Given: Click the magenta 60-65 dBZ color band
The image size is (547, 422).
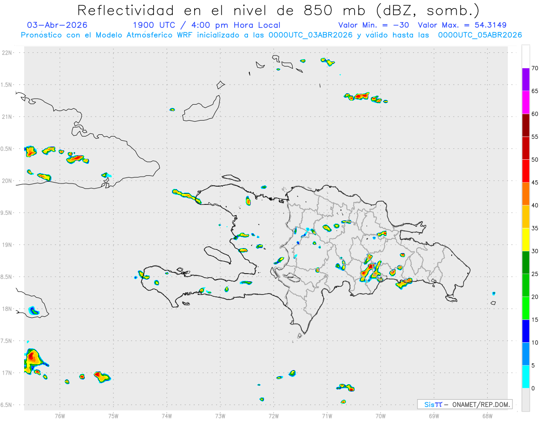Looking at the screenshot, I should pos(526,102).
